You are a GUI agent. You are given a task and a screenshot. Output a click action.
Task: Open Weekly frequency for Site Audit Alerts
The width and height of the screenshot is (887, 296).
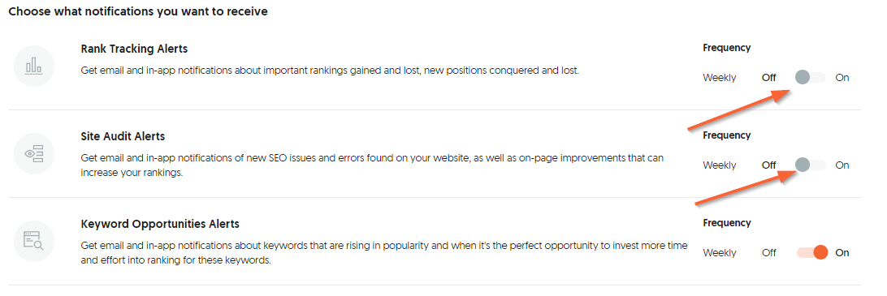tap(720, 165)
